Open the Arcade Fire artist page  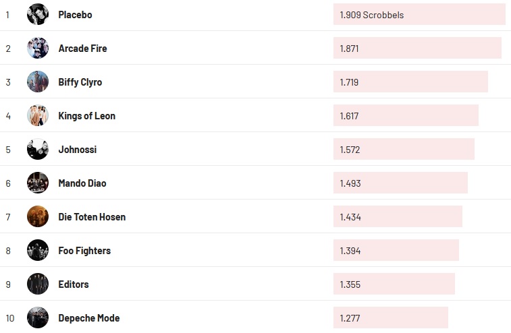[82, 49]
